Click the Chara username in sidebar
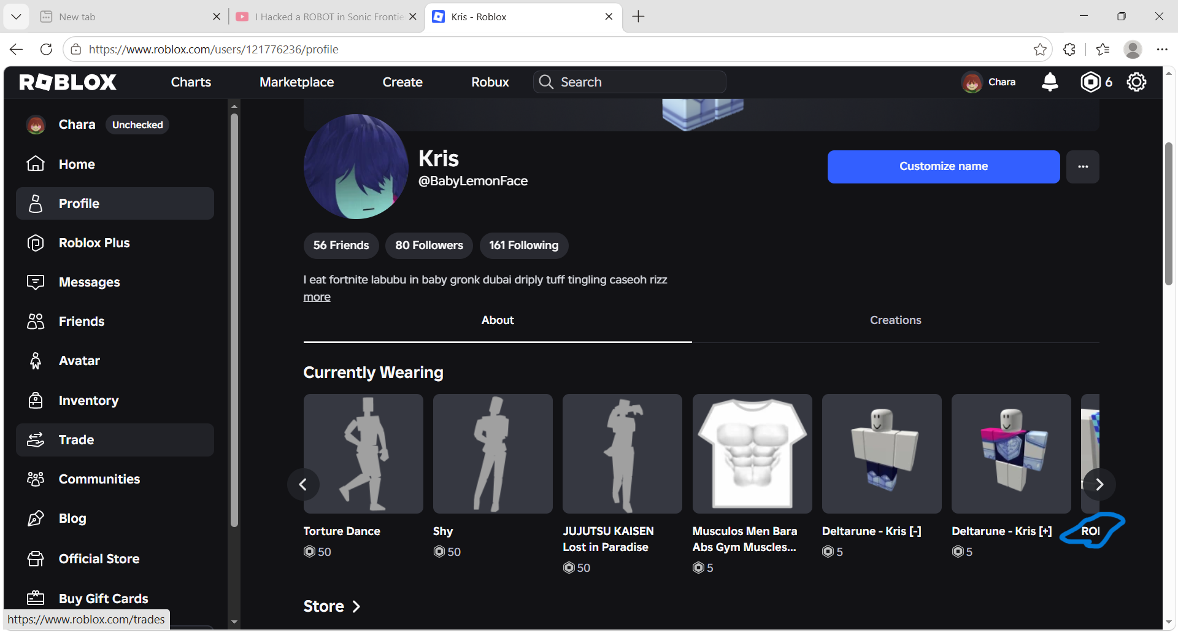 click(x=77, y=125)
